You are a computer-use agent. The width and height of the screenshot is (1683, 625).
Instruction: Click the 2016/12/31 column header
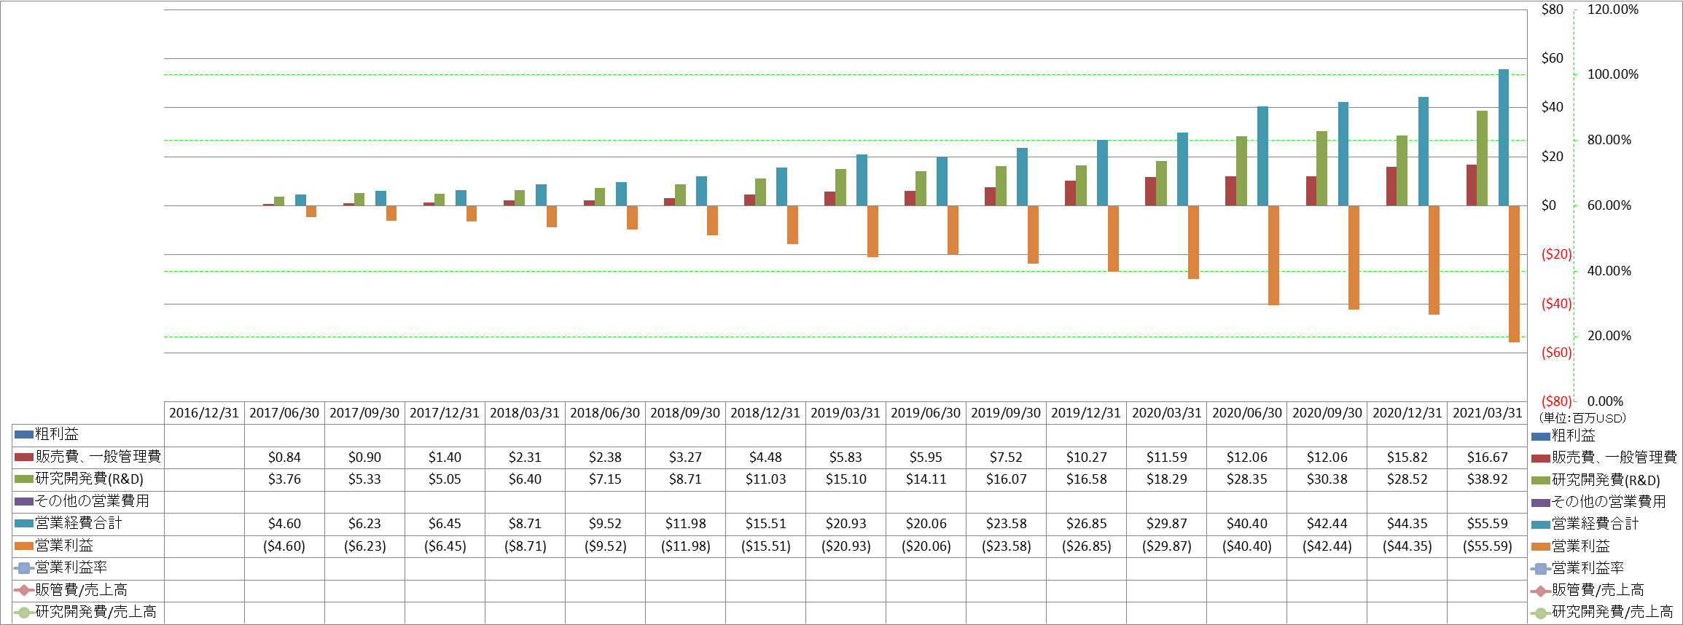point(204,413)
